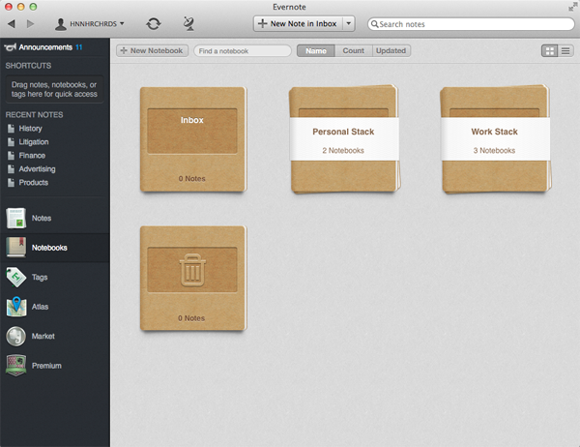Viewport: 580px width, 447px height.
Task: Click the note icon beside Advertising
Action: (x=11, y=169)
